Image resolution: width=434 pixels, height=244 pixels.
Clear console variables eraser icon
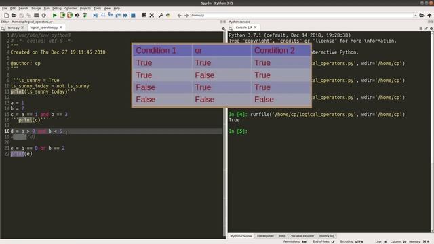coord(426,28)
